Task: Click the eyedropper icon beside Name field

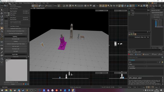Action: pos(160,62)
